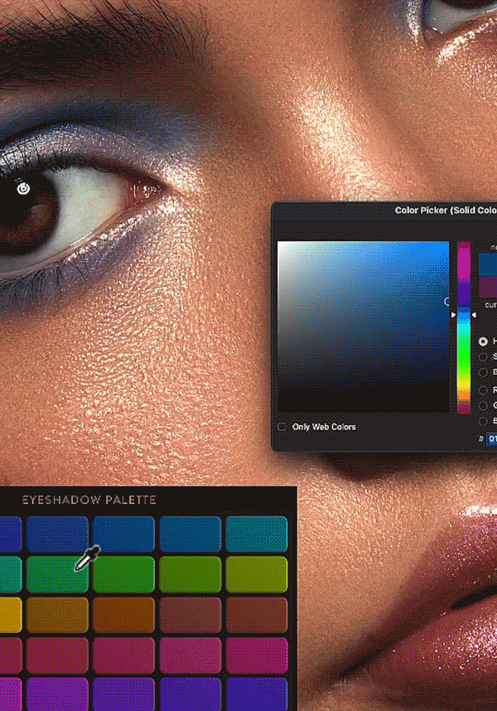Sample the cut-off yellow swatch at the palette edge
Viewport: 497px width, 711px height.
pos(11,615)
